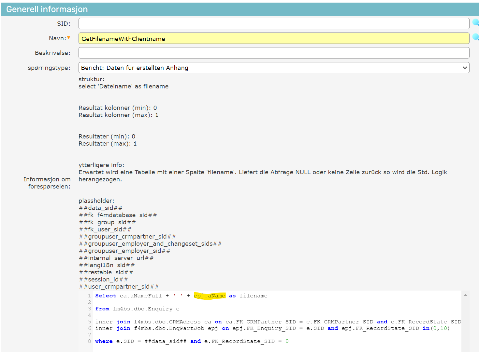Image resolution: width=479 pixels, height=352 pixels.
Task: Click the search magnifier beside the Navn field
Action: pos(475,37)
